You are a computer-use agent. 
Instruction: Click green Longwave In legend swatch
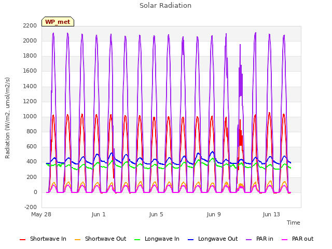point(137,240)
